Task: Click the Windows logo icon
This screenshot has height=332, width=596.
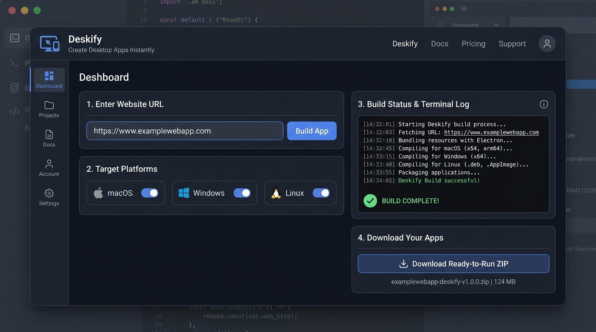Action: pyautogui.click(x=184, y=193)
